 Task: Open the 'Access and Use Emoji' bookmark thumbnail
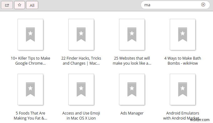81,89
